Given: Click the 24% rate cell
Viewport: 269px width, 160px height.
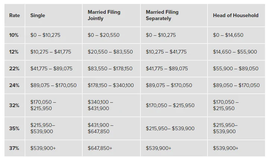Looking at the screenshot, I should click(15, 85).
